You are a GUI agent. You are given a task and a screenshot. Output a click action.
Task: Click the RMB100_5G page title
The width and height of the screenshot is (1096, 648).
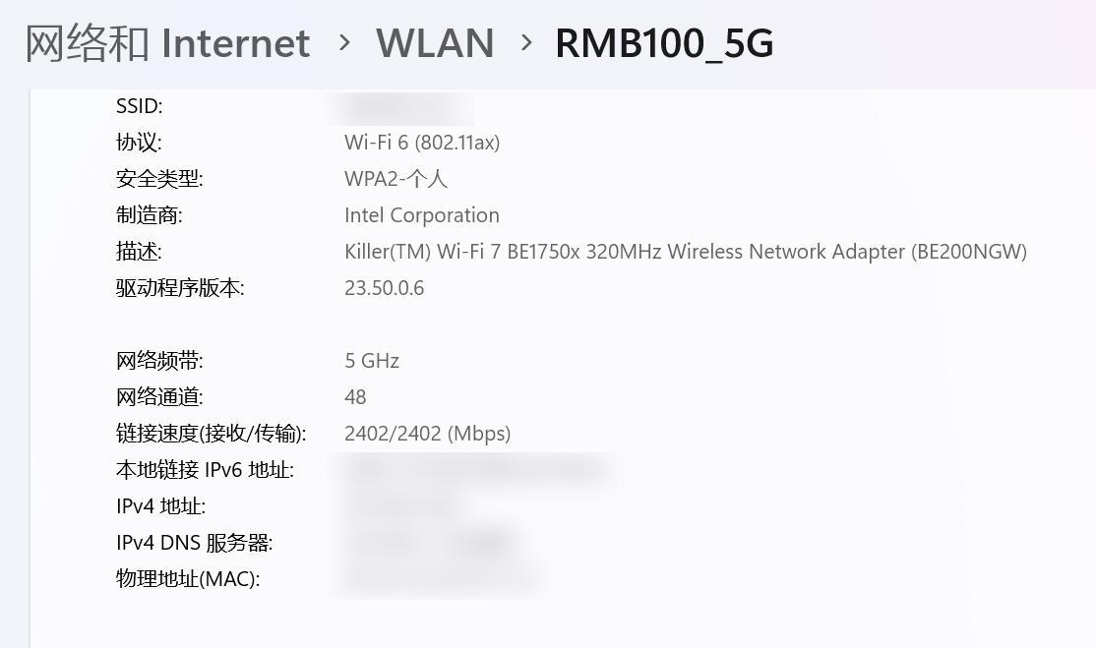(x=664, y=43)
